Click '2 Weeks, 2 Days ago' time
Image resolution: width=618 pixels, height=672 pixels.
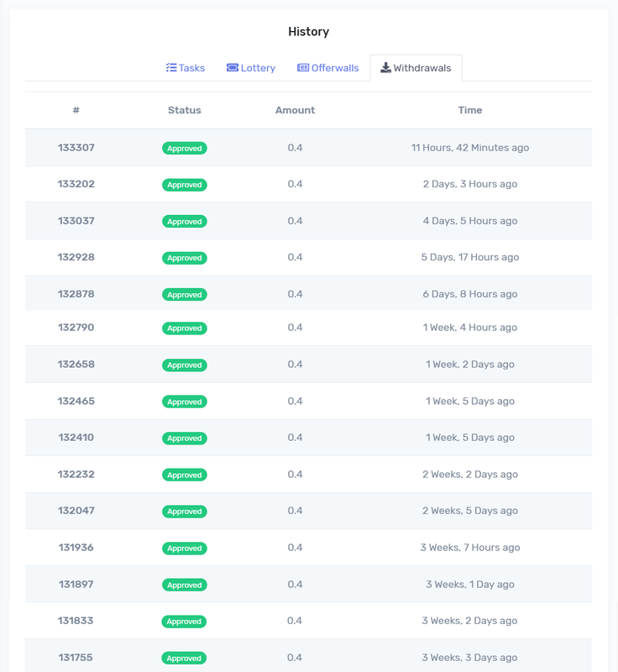[x=470, y=475]
